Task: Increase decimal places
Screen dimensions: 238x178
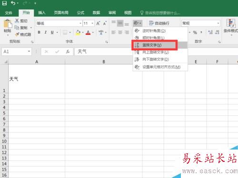Action: (210, 32)
